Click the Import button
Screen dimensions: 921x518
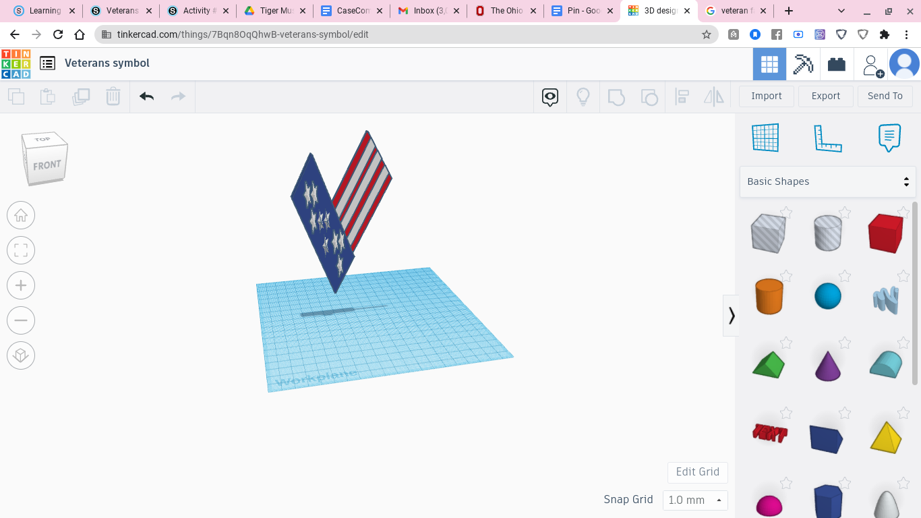[x=767, y=96]
